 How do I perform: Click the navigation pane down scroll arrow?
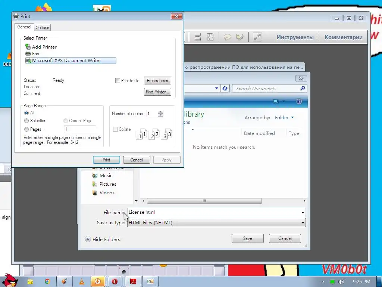coord(136,201)
